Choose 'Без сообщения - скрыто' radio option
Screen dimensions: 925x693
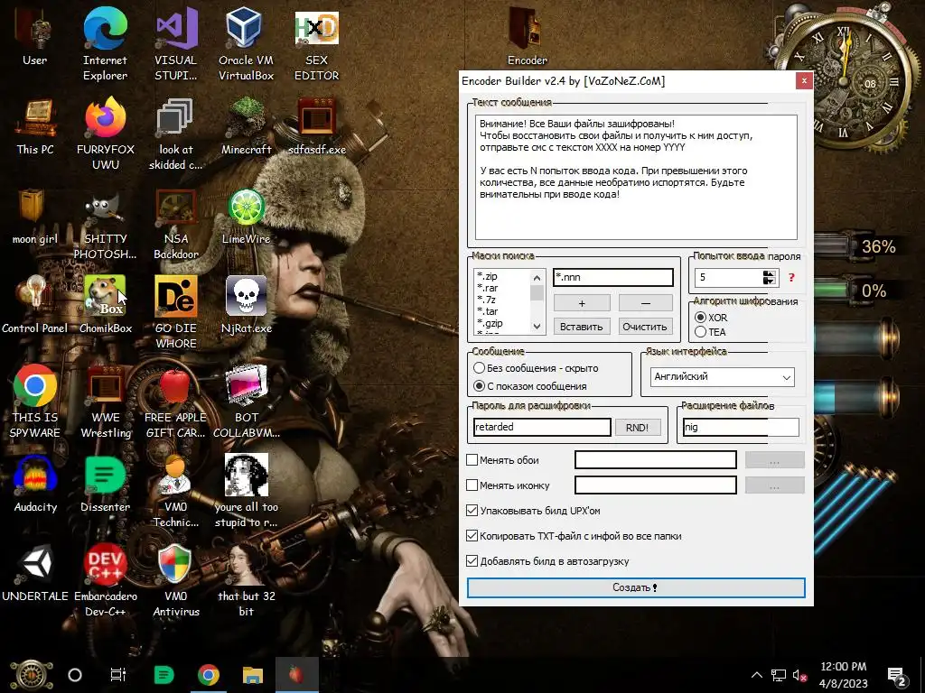(479, 368)
